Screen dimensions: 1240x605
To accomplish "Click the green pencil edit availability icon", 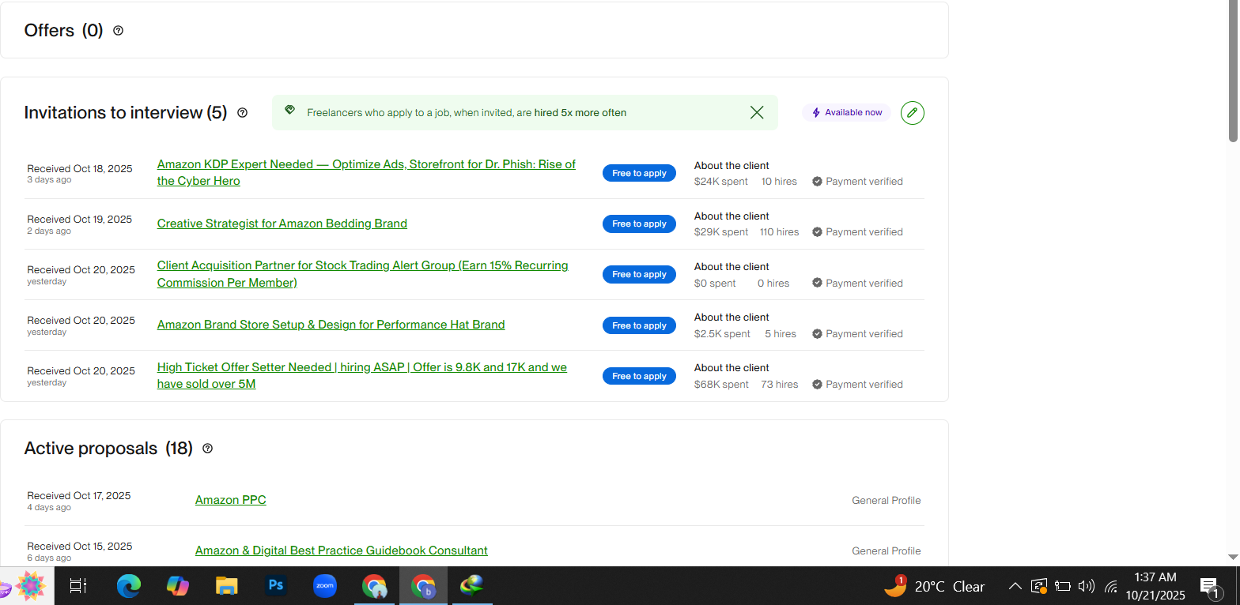I will coord(912,113).
